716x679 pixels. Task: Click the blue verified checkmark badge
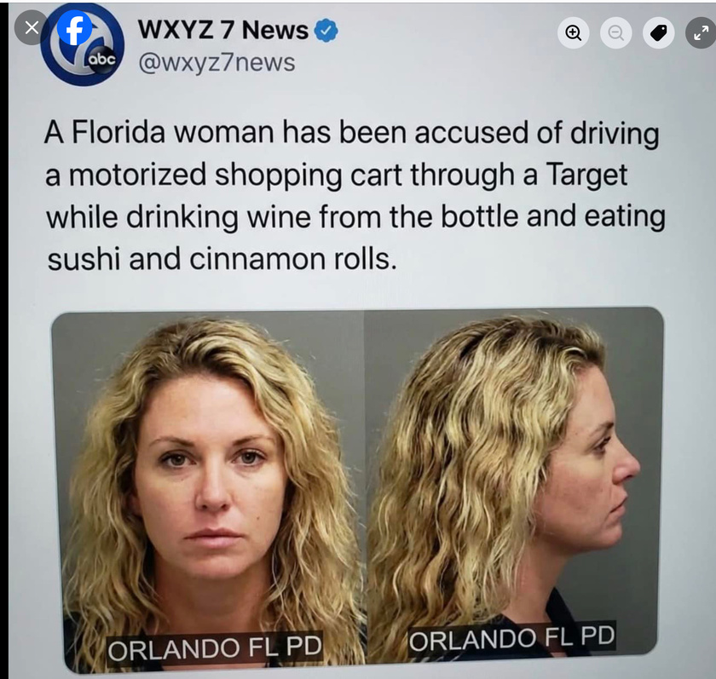(326, 31)
